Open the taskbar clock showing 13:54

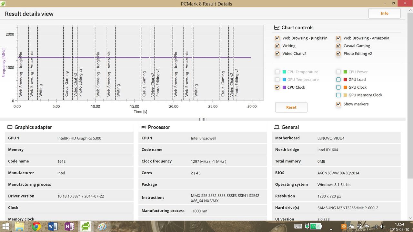pyautogui.click(x=399, y=227)
